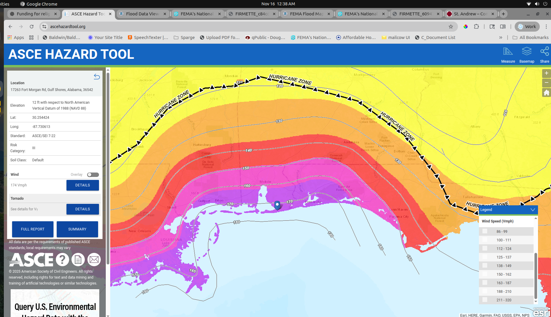Switch to the Flood Data Viewer tab

tap(142, 14)
